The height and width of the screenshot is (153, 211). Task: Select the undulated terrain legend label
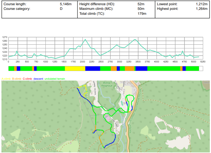55,79
